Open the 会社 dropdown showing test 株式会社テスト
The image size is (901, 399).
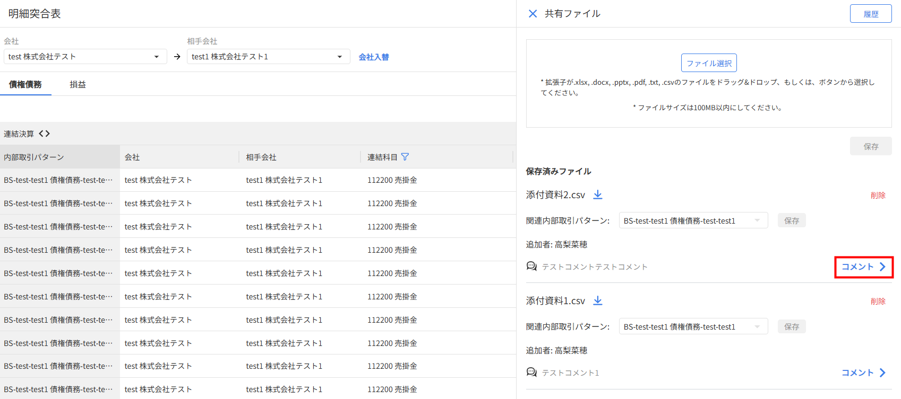click(85, 57)
